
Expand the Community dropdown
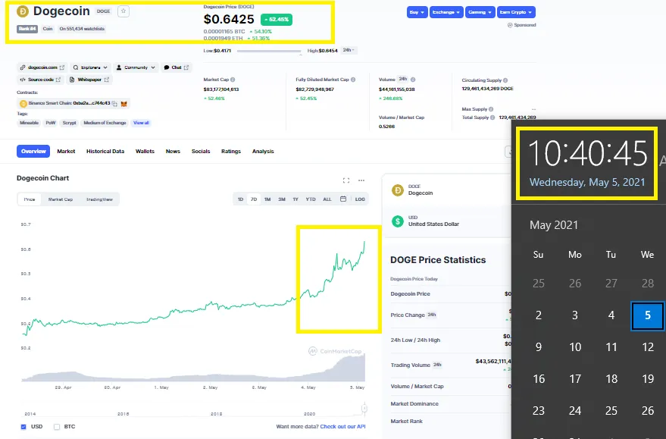136,67
